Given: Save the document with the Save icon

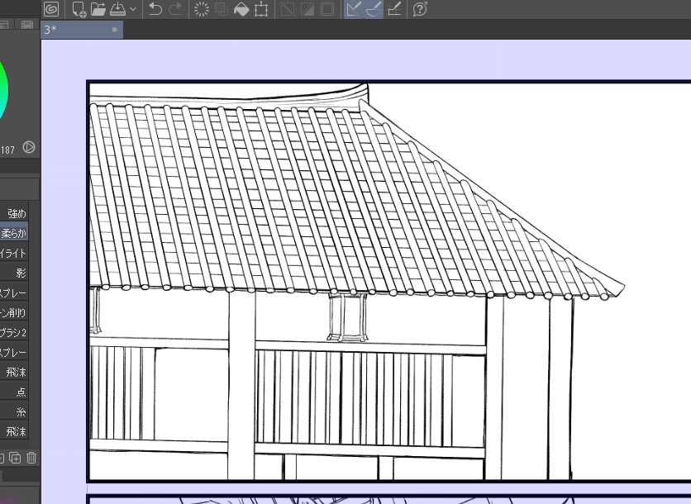Looking at the screenshot, I should tap(117, 9).
